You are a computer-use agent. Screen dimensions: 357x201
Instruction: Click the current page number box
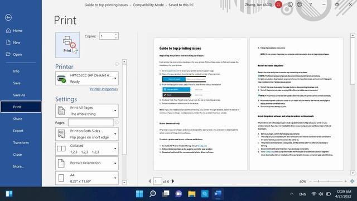pyautogui.click(x=157, y=181)
